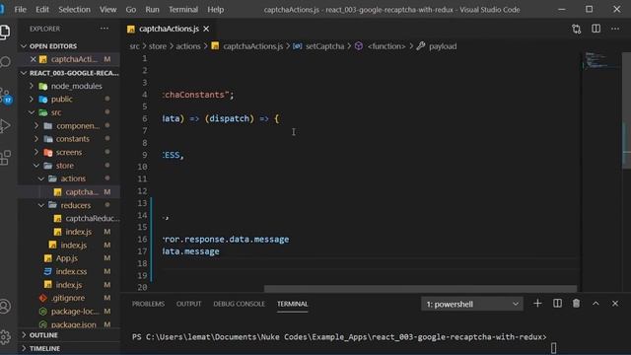Switch to the OUTPUT panel tab

click(188, 304)
